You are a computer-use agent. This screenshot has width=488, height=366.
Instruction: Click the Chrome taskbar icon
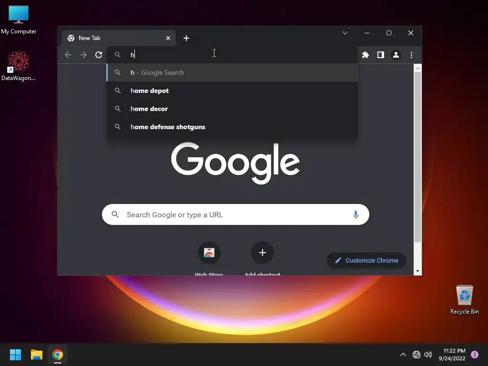click(58, 355)
